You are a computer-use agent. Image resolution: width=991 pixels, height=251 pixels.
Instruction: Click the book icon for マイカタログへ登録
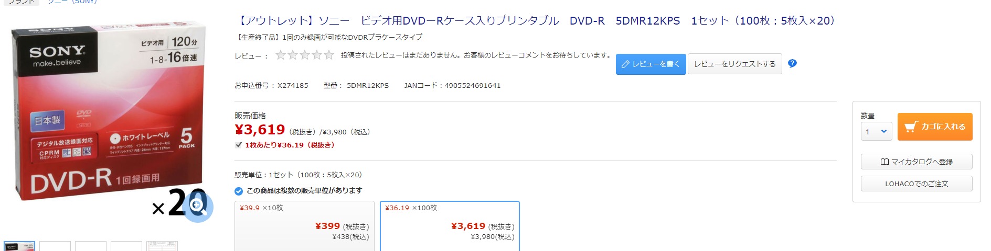pyautogui.click(x=885, y=162)
